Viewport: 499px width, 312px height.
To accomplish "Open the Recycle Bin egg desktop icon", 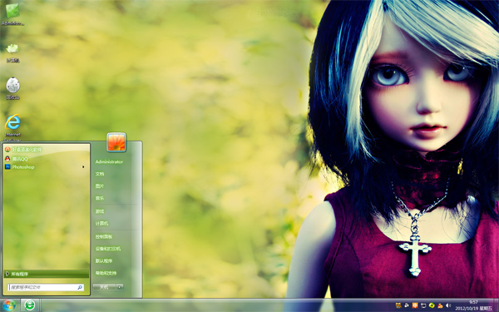I will pos(12,88).
